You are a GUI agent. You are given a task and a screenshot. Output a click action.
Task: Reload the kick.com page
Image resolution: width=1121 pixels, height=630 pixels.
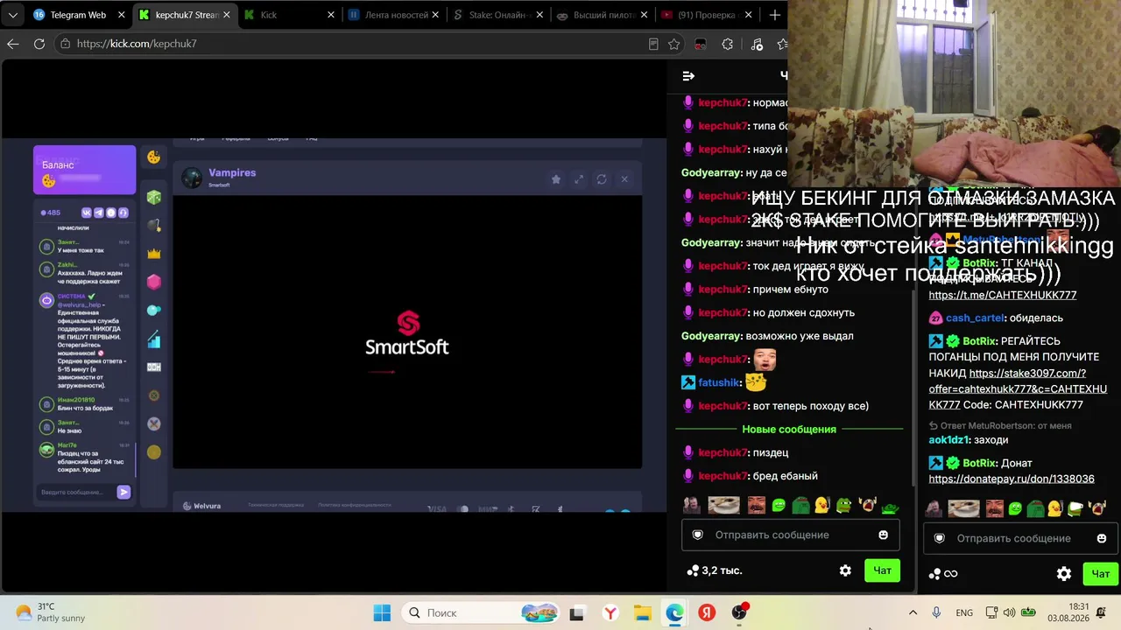tap(39, 44)
